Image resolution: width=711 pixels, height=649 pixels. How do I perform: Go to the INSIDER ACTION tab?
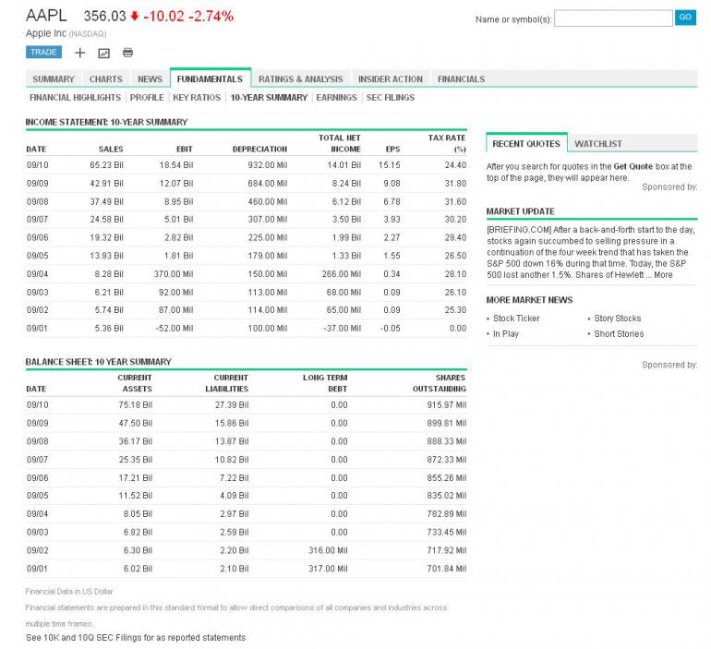click(391, 78)
